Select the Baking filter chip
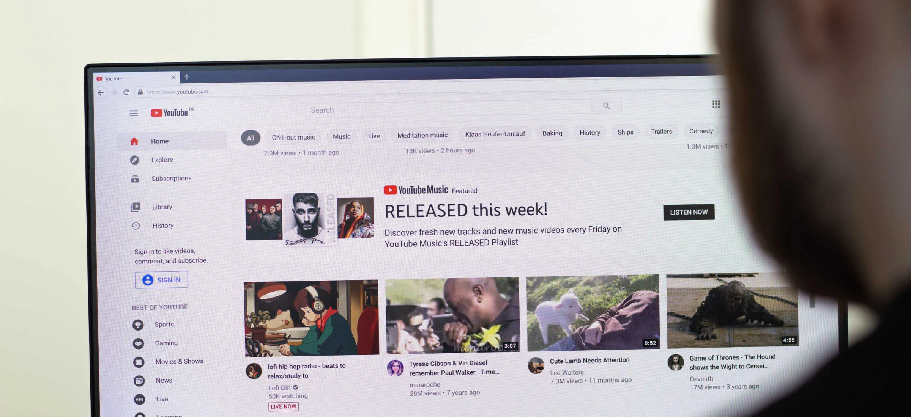911x417 pixels. tap(552, 133)
